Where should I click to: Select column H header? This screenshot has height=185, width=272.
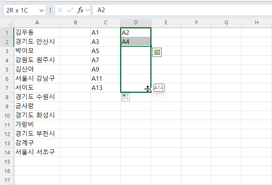click(x=257, y=23)
